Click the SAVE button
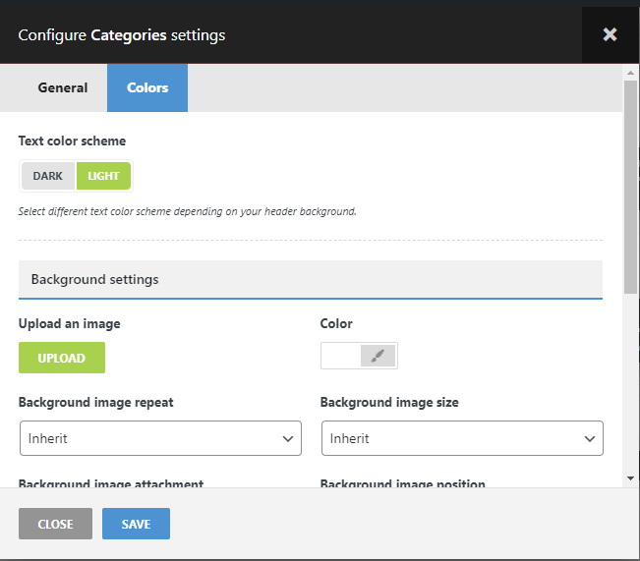This screenshot has width=640, height=561. click(x=136, y=524)
